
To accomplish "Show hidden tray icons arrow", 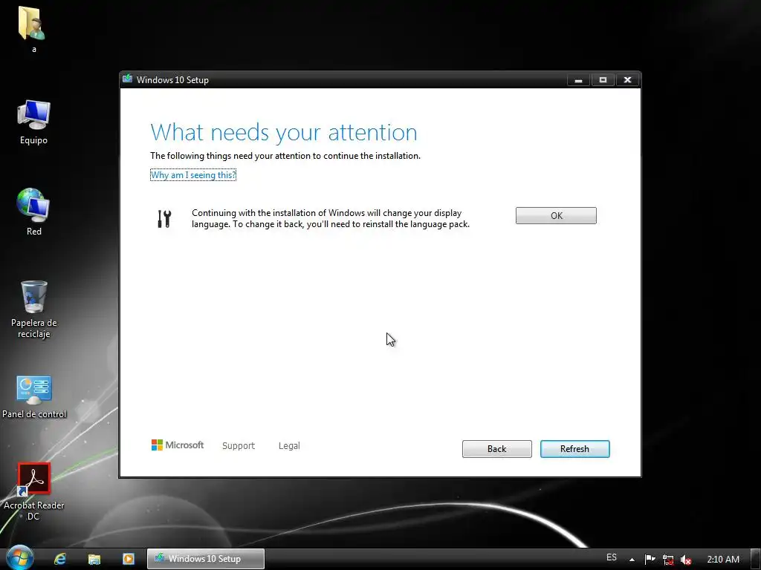I will coord(632,560).
